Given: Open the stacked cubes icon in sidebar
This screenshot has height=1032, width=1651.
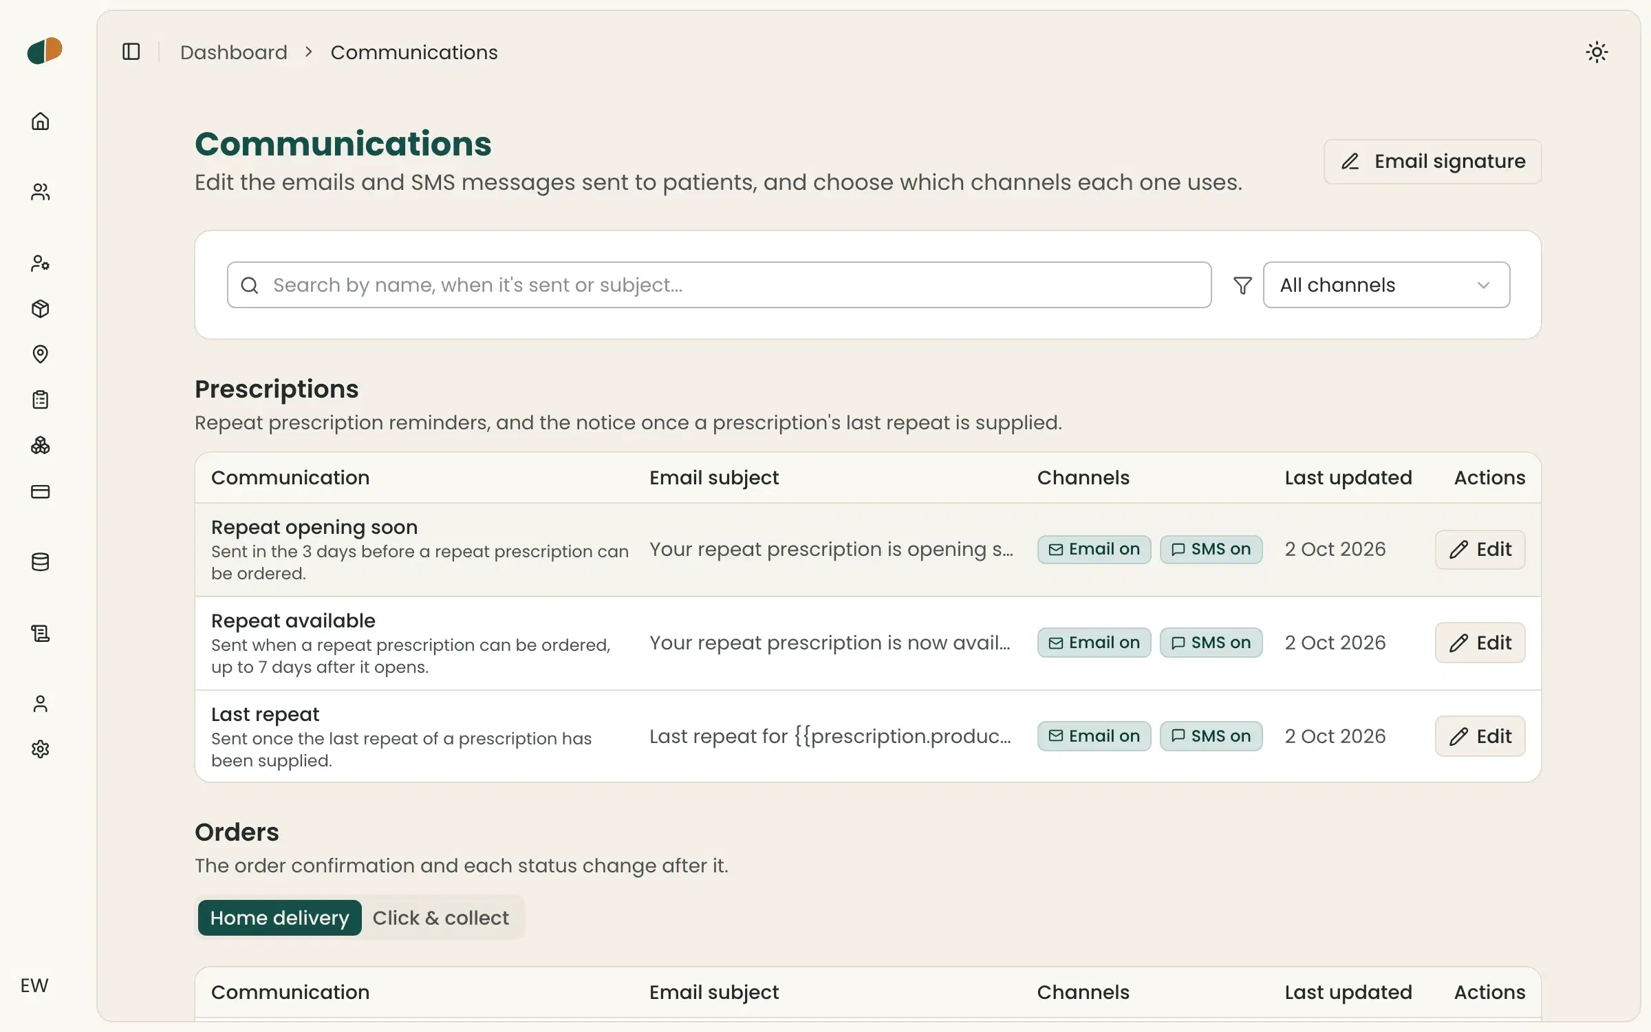Looking at the screenshot, I should tap(41, 446).
